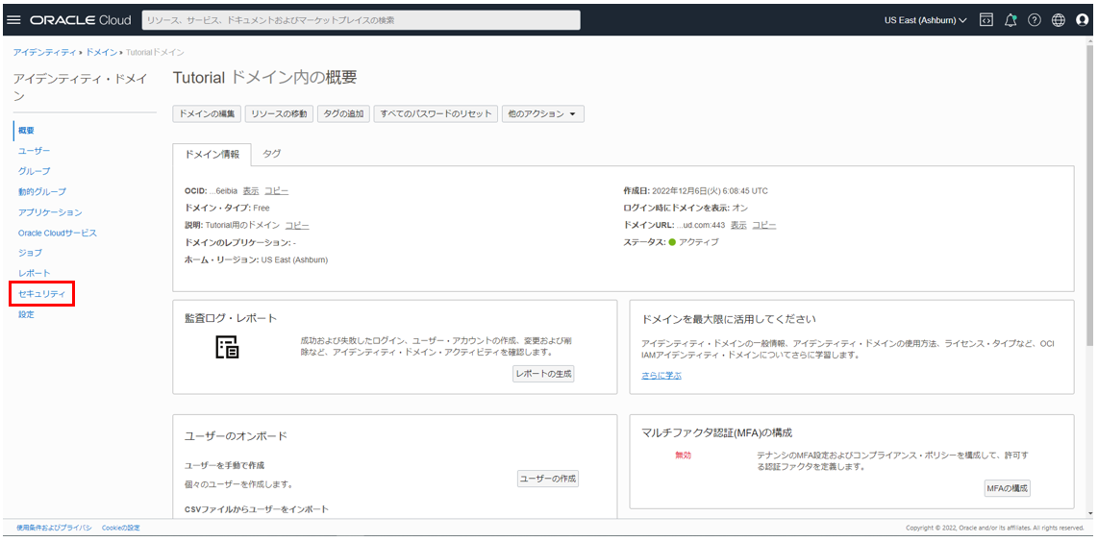The width and height of the screenshot is (1098, 542).
Task: Open the hamburger navigation menu
Action: pyautogui.click(x=13, y=20)
